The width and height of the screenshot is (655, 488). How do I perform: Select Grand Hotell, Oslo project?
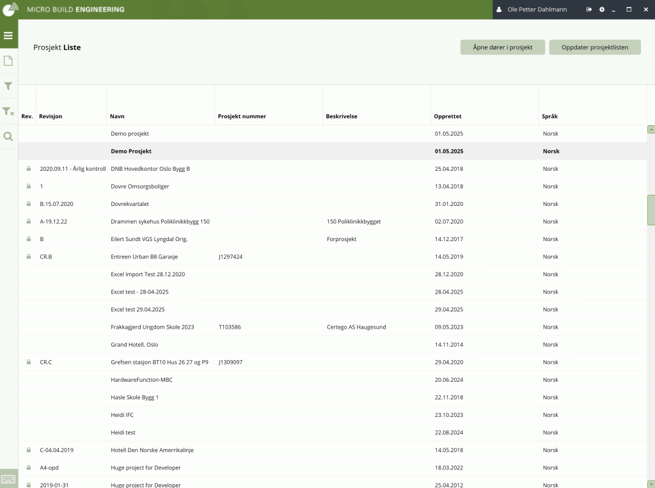click(x=333, y=345)
